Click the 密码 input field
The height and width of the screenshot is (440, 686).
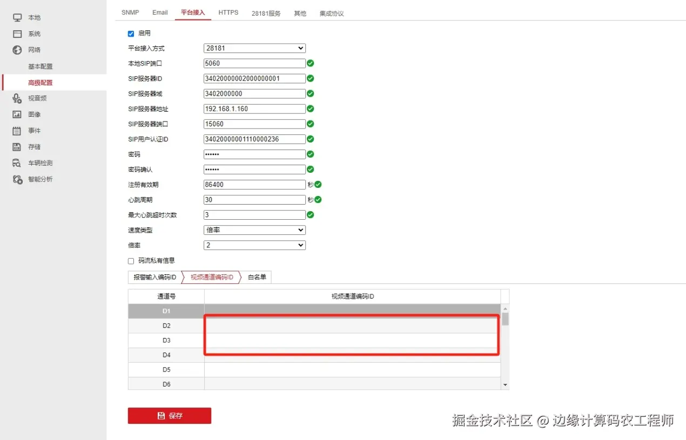[x=254, y=154]
